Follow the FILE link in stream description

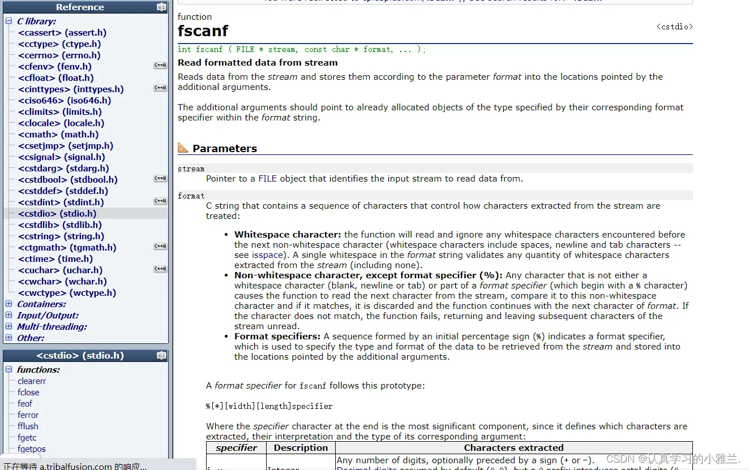pyautogui.click(x=268, y=178)
